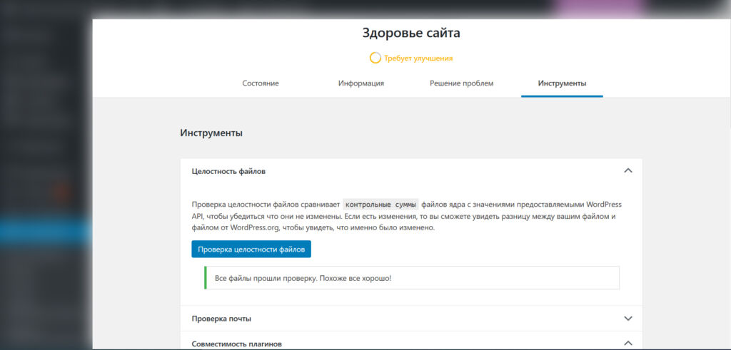This screenshot has height=350, width=731.
Task: Click the Совместимость плагинов chevron arrow
Action: [627, 344]
